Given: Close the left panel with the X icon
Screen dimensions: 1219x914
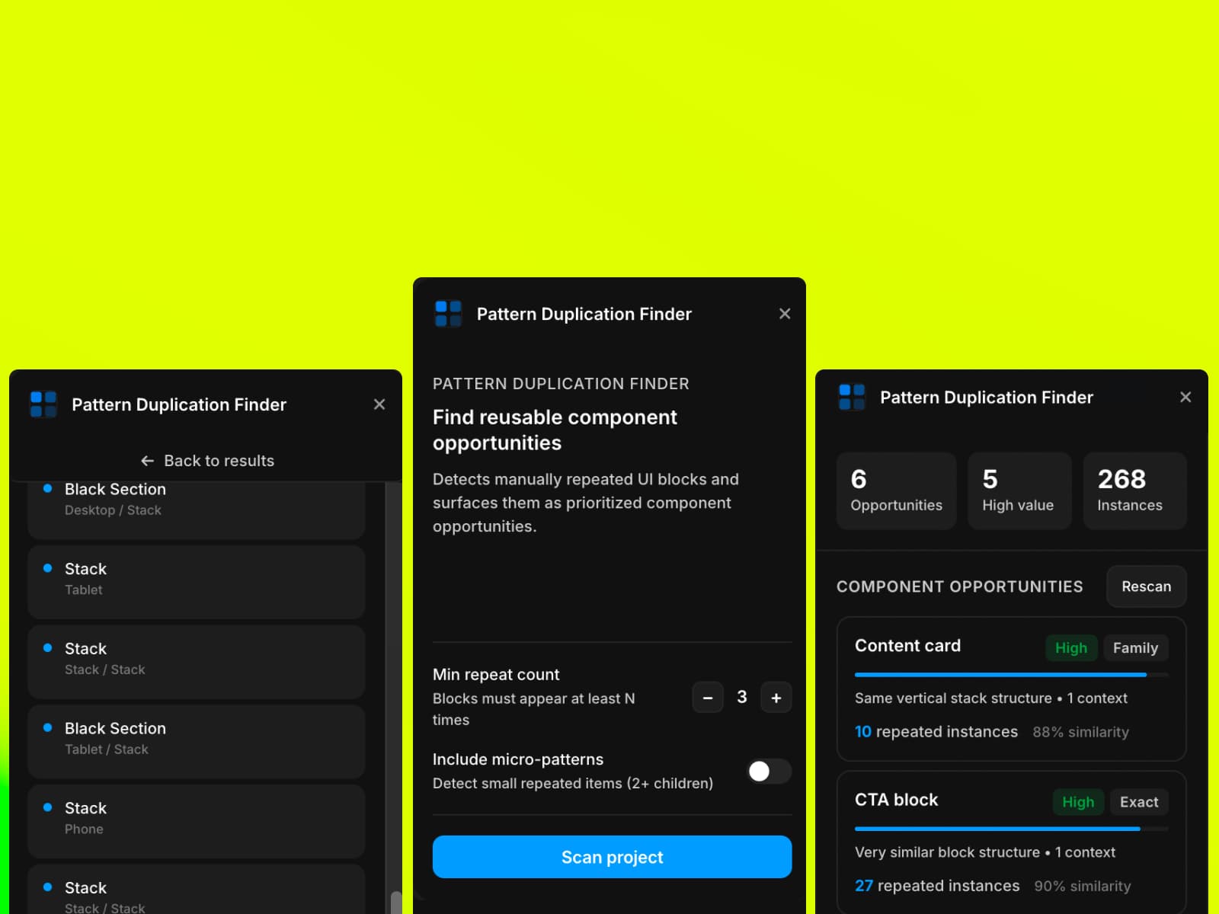Looking at the screenshot, I should (379, 404).
